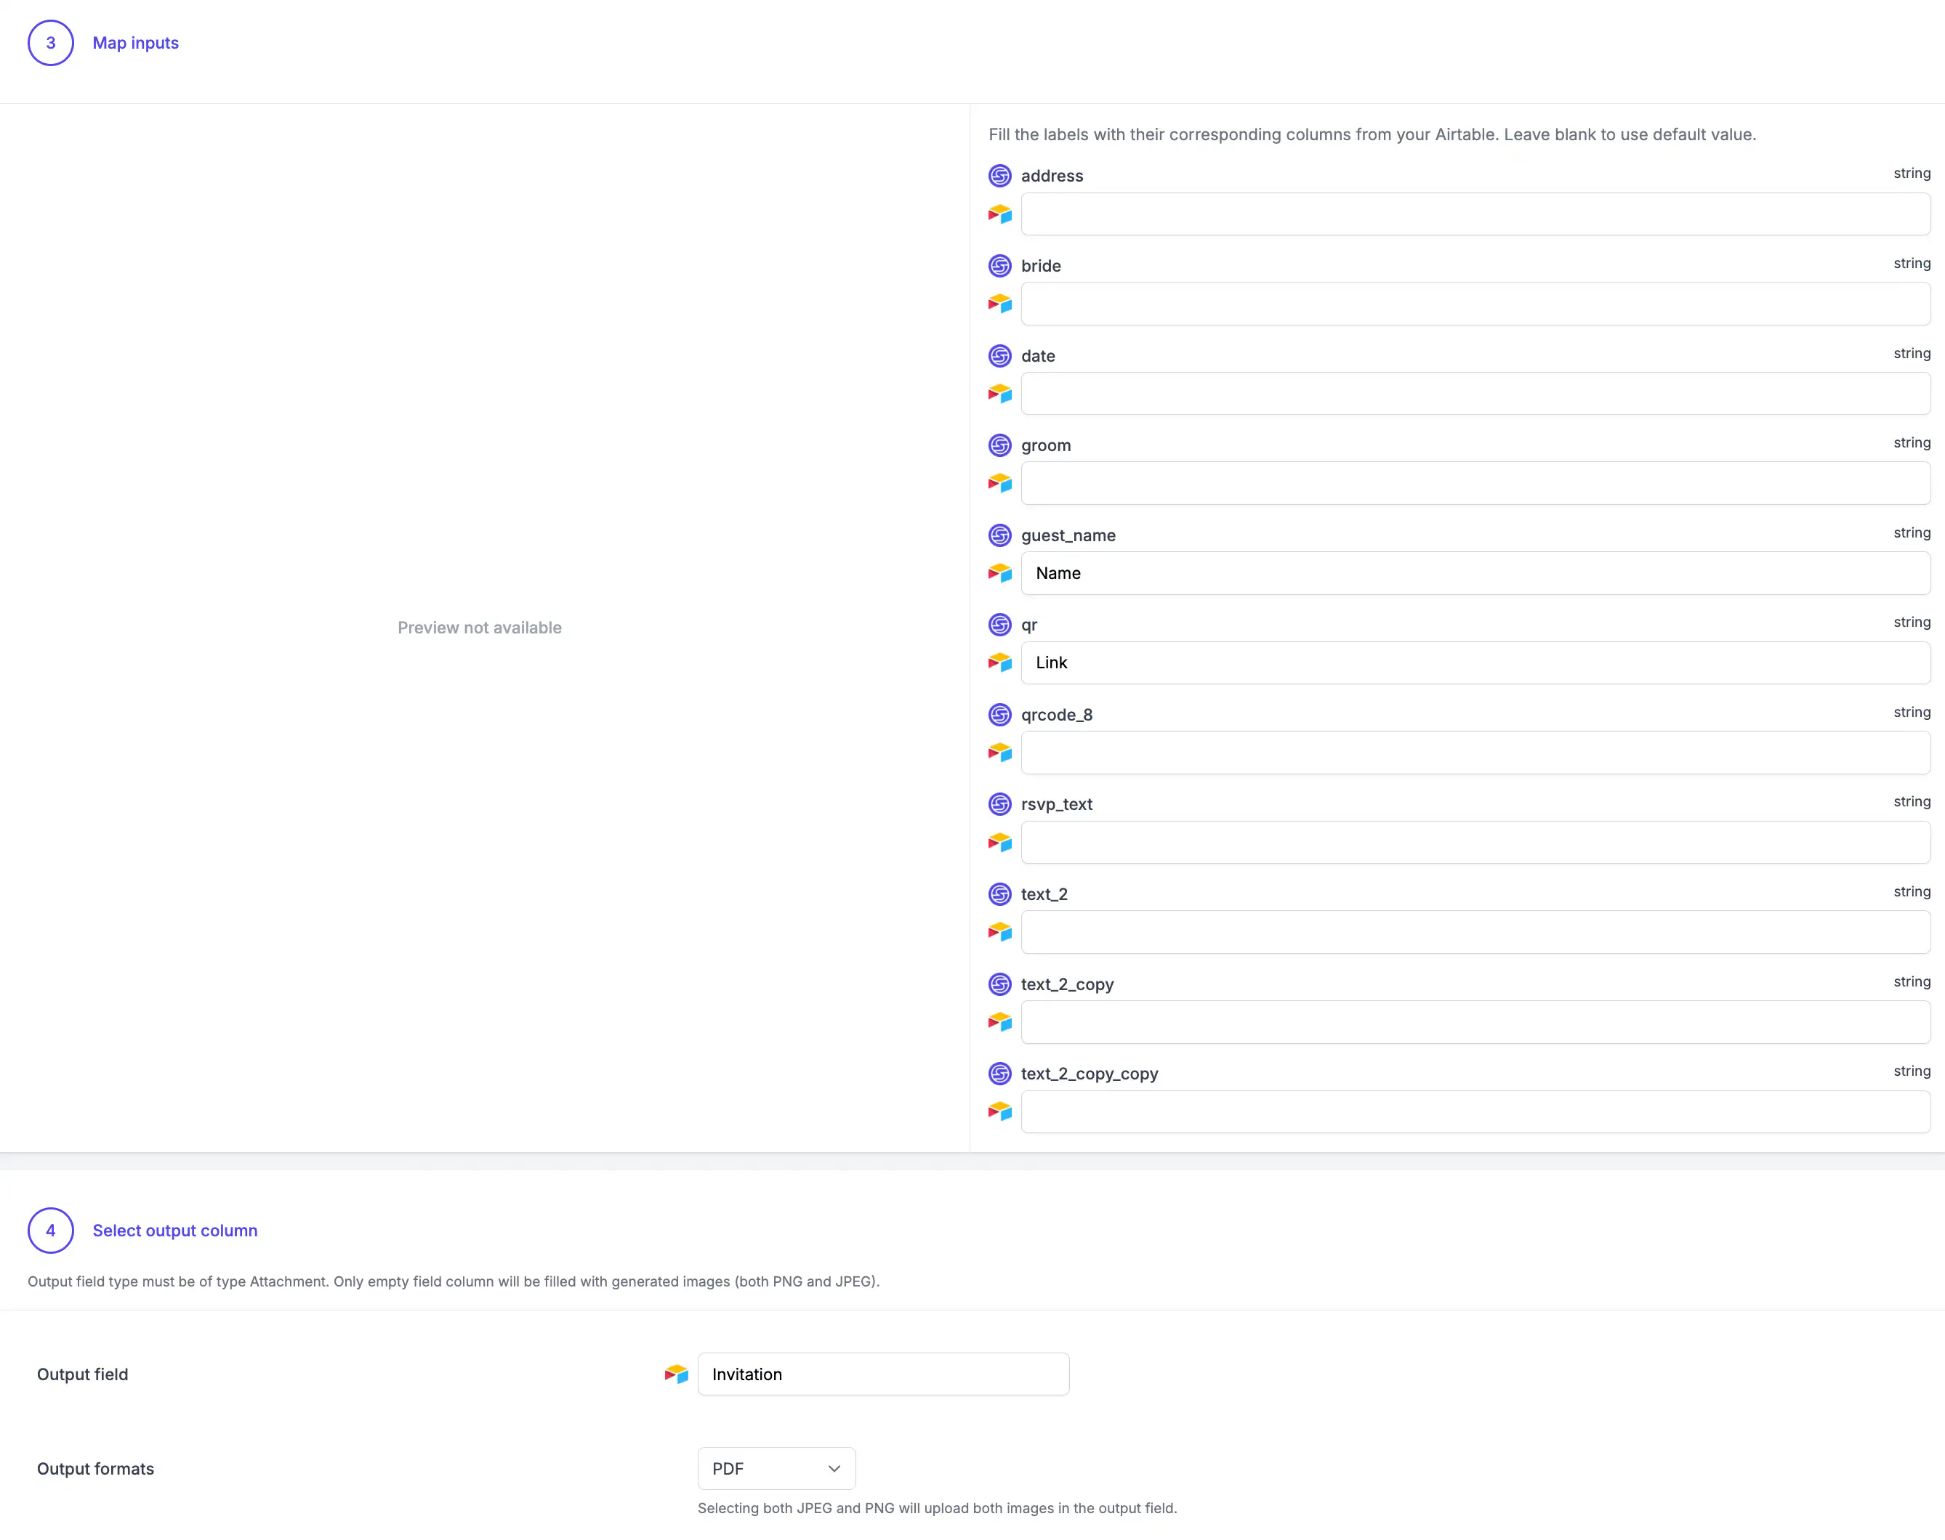Click the Airtable icon beside Output field
The image size is (1945, 1540).
(x=677, y=1374)
